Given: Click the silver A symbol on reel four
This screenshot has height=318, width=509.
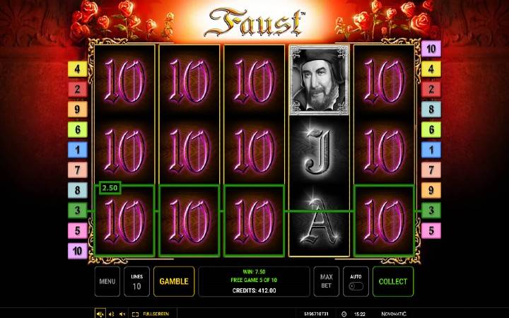Looking at the screenshot, I should coord(320,220).
